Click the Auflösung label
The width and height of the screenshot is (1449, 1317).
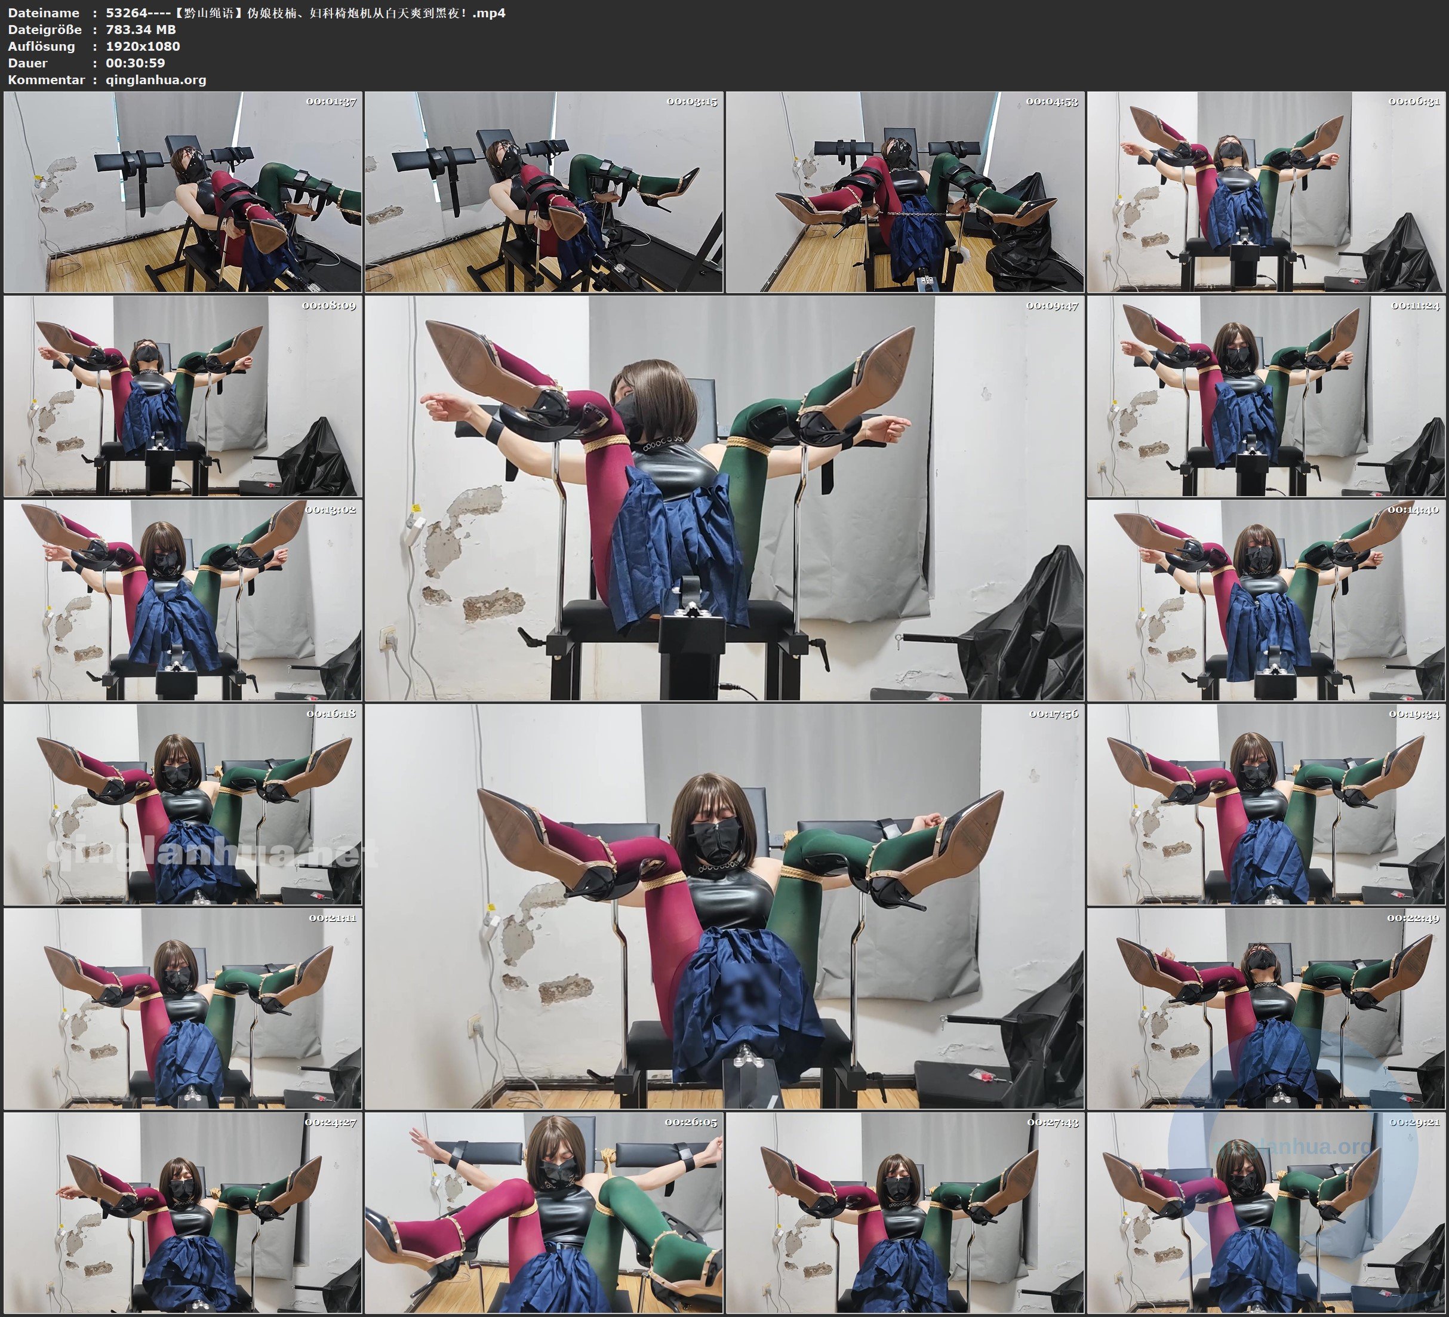point(41,46)
